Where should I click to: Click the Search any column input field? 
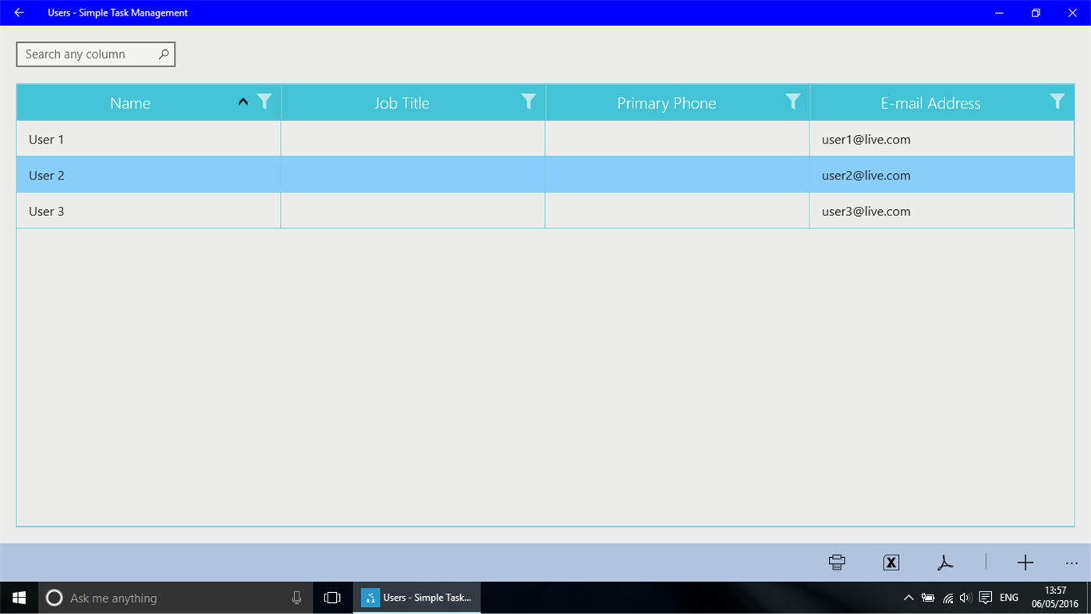(x=86, y=54)
